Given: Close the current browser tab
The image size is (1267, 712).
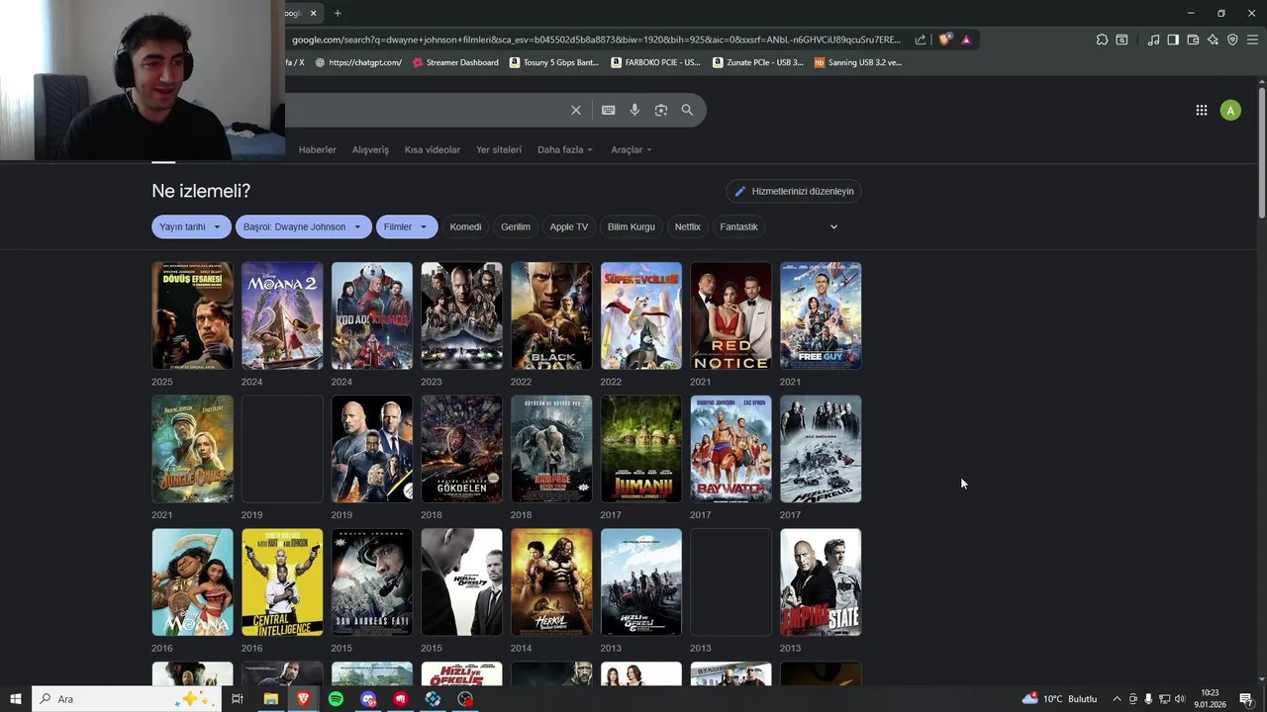Looking at the screenshot, I should coord(314,13).
